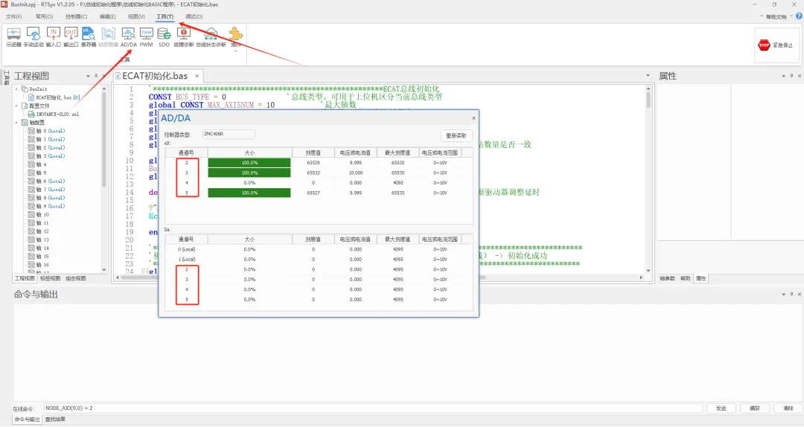Screen dimensions: 804x427
Task: Click the AD/DA toolbar icon
Action: 128,37
